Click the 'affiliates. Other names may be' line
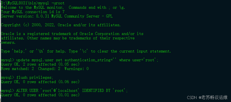 (68, 38)
